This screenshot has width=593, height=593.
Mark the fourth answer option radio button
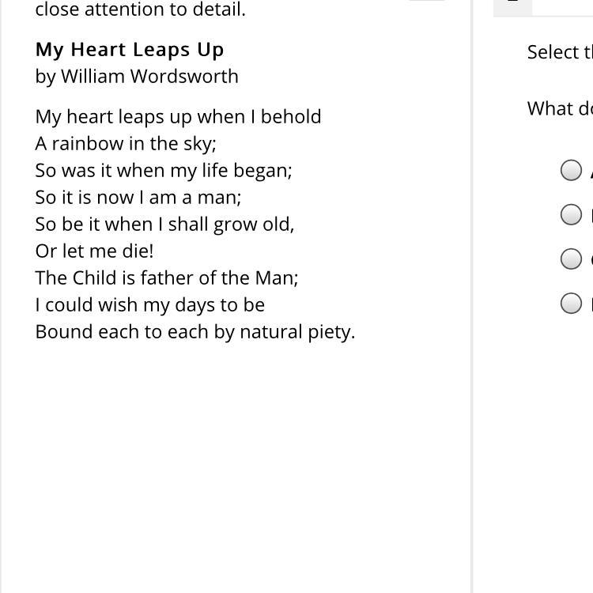pyautogui.click(x=571, y=303)
